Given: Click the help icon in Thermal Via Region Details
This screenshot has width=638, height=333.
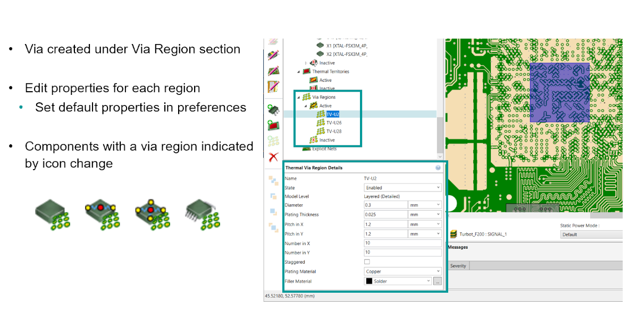Looking at the screenshot, I should coord(438,168).
